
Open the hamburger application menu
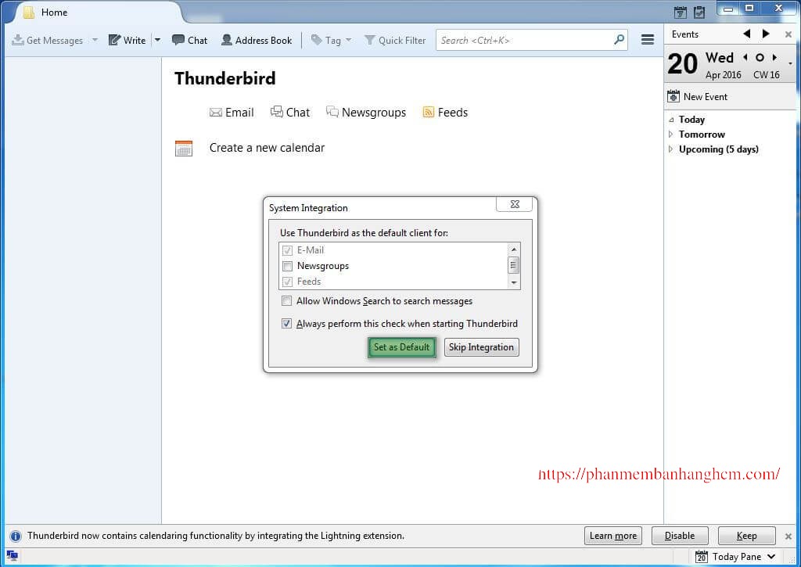(647, 39)
